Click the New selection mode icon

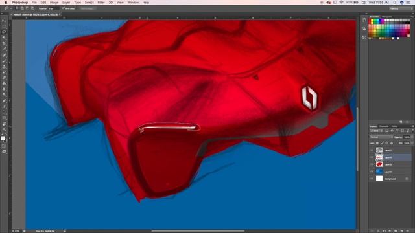(x=17, y=8)
